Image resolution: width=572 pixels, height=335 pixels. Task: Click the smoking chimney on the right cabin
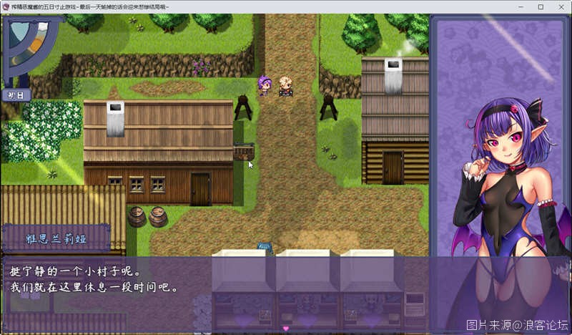pos(393,76)
